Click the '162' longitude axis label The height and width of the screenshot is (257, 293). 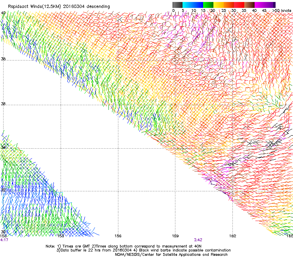(233, 236)
